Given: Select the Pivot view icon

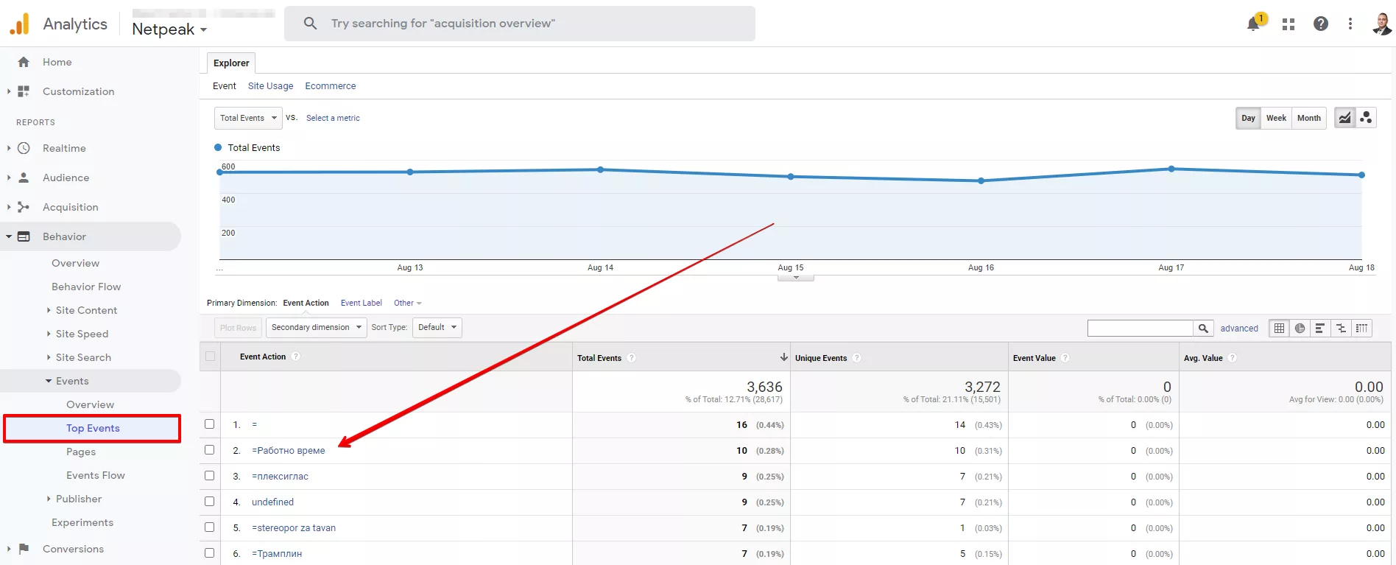Looking at the screenshot, I should (x=1361, y=329).
